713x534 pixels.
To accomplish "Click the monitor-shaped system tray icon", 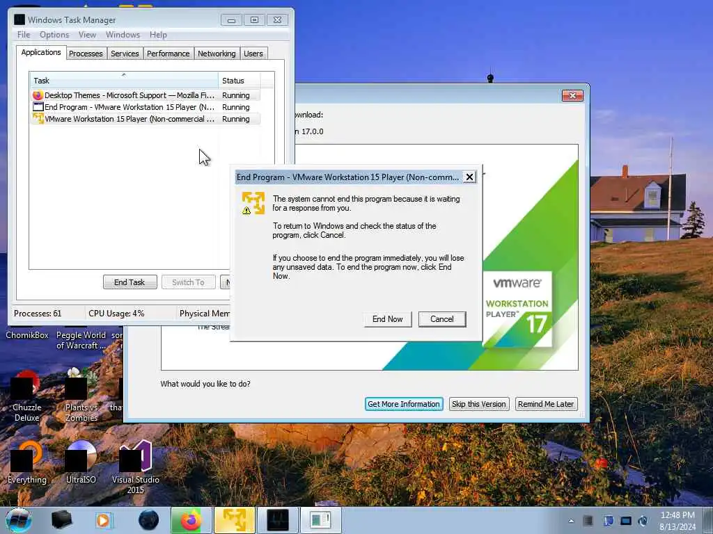I will pos(626,521).
